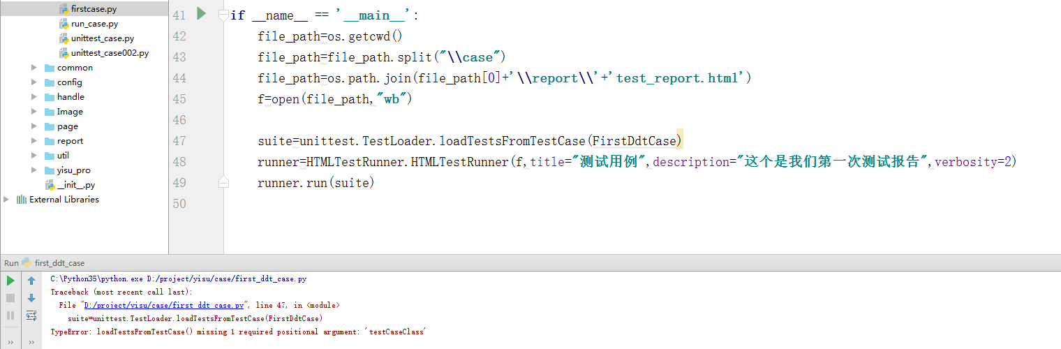Click os.getcwd() text on line 42
The image size is (1061, 349).
[366, 36]
